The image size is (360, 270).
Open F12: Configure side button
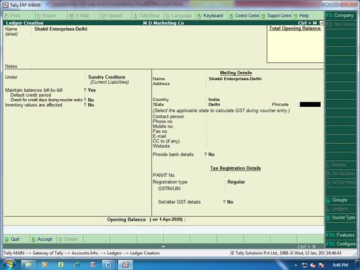341,244
